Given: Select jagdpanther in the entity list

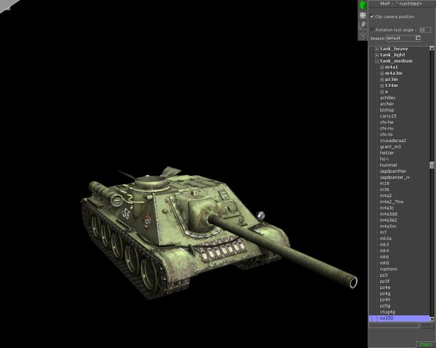Looking at the screenshot, I should 393,171.
